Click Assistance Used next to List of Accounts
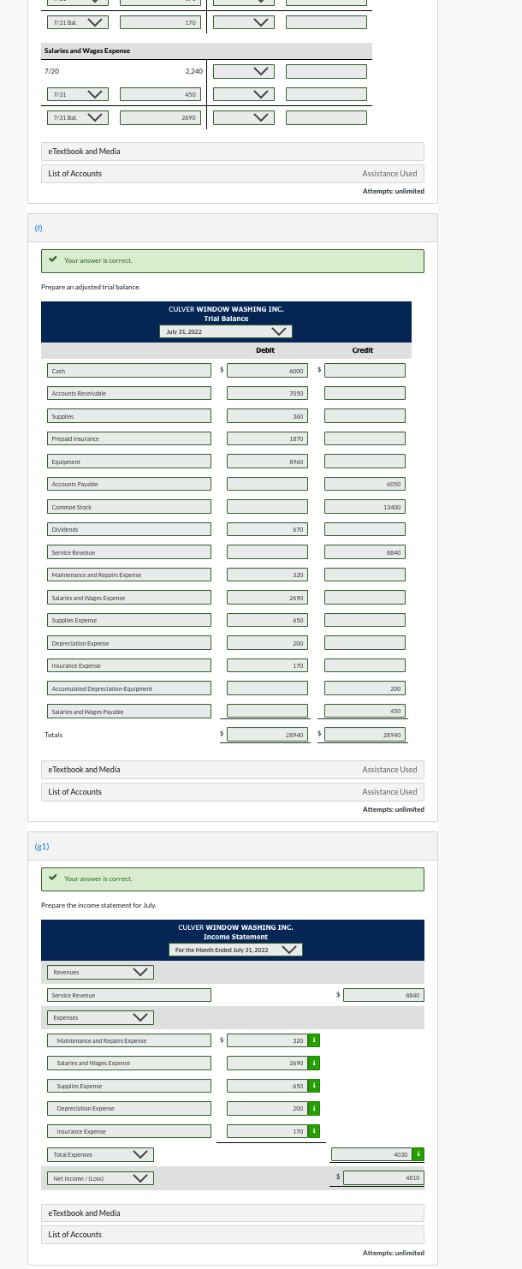The height and width of the screenshot is (1269, 522). click(x=389, y=791)
